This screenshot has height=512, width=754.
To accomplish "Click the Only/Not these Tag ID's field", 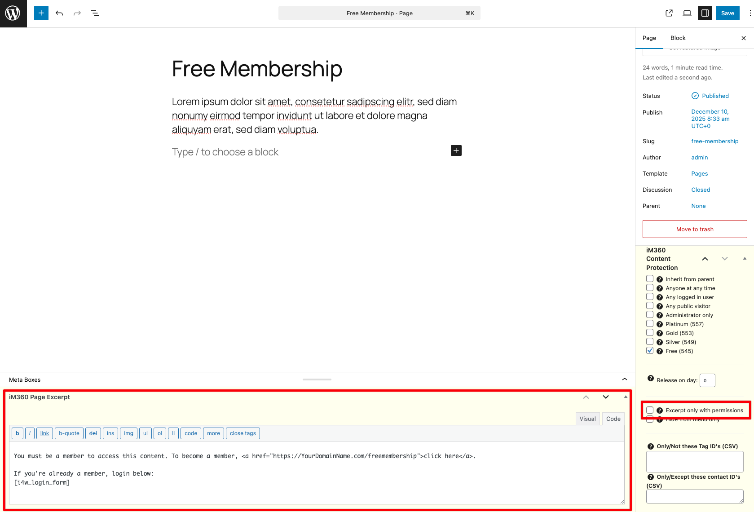I will point(694,461).
